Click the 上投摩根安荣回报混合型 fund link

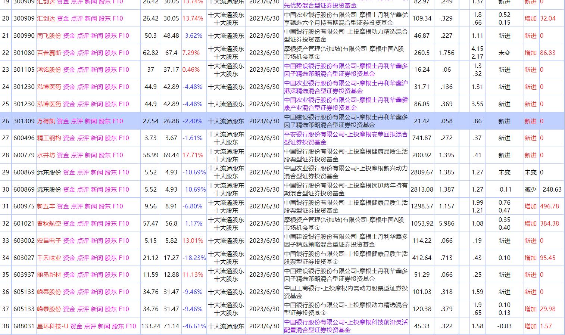pyautogui.click(x=345, y=138)
